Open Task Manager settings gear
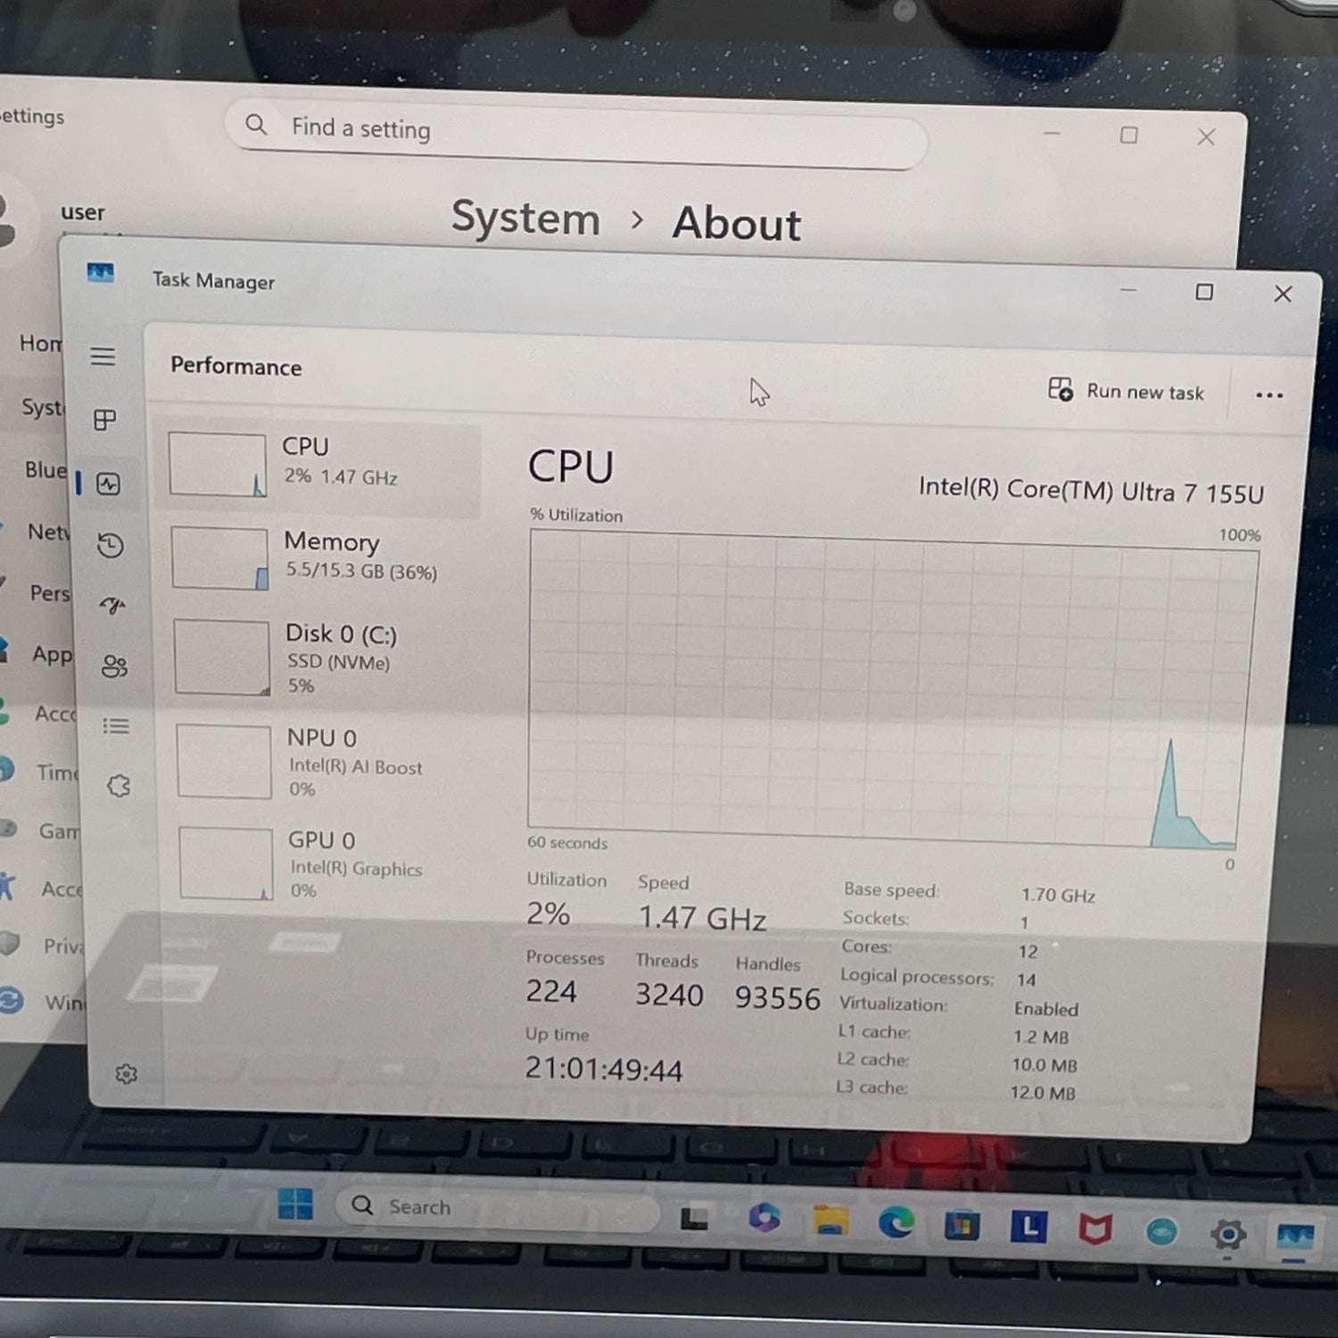The height and width of the screenshot is (1338, 1338). pos(126,1074)
